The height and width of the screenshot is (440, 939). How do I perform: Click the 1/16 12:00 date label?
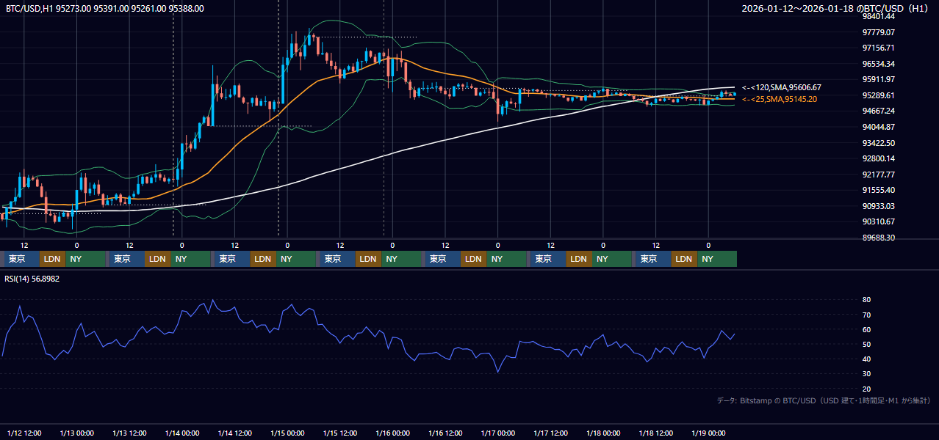coord(445,433)
